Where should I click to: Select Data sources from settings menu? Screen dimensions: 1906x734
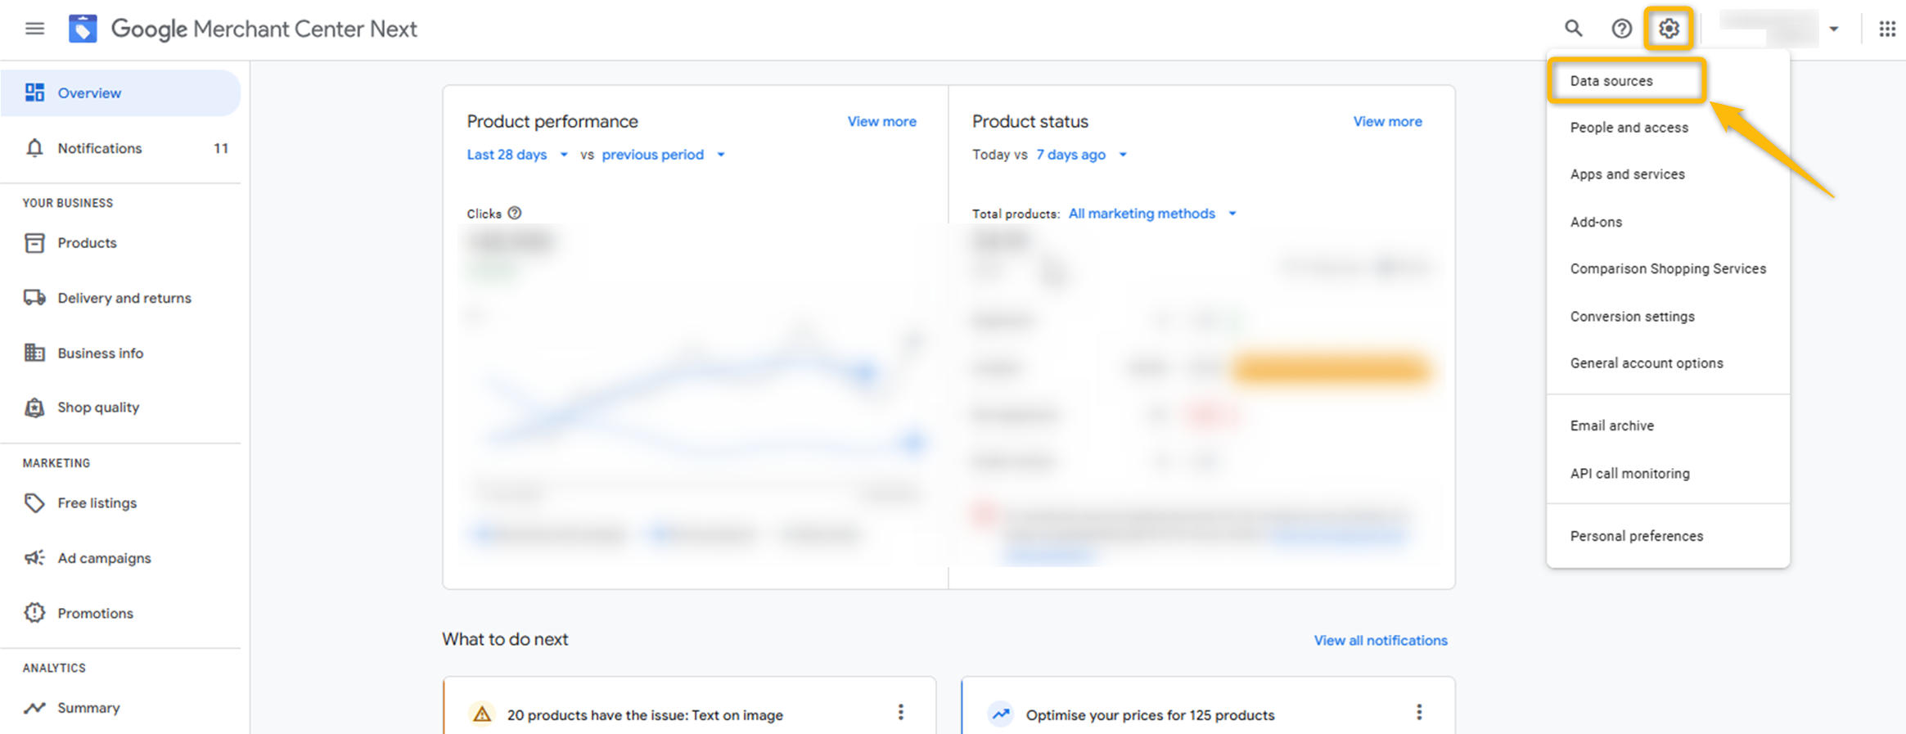point(1611,81)
